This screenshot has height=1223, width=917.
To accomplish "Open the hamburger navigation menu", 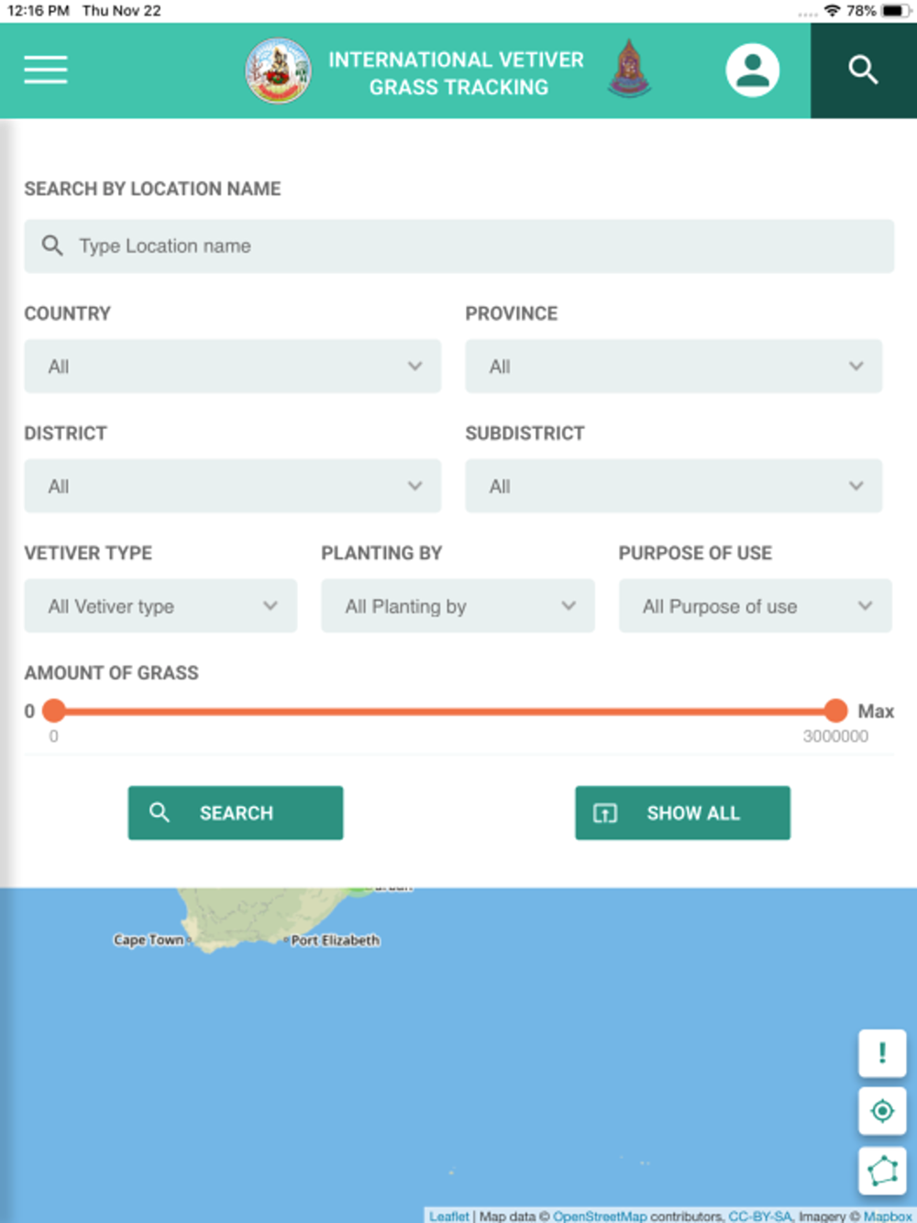I will (x=46, y=70).
